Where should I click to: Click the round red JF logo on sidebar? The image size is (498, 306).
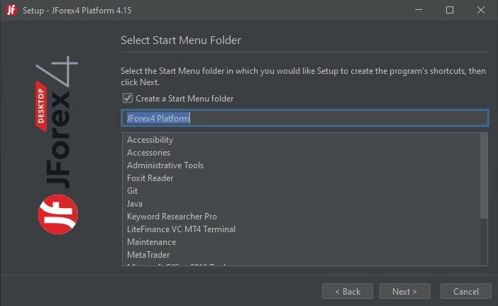coord(58,214)
